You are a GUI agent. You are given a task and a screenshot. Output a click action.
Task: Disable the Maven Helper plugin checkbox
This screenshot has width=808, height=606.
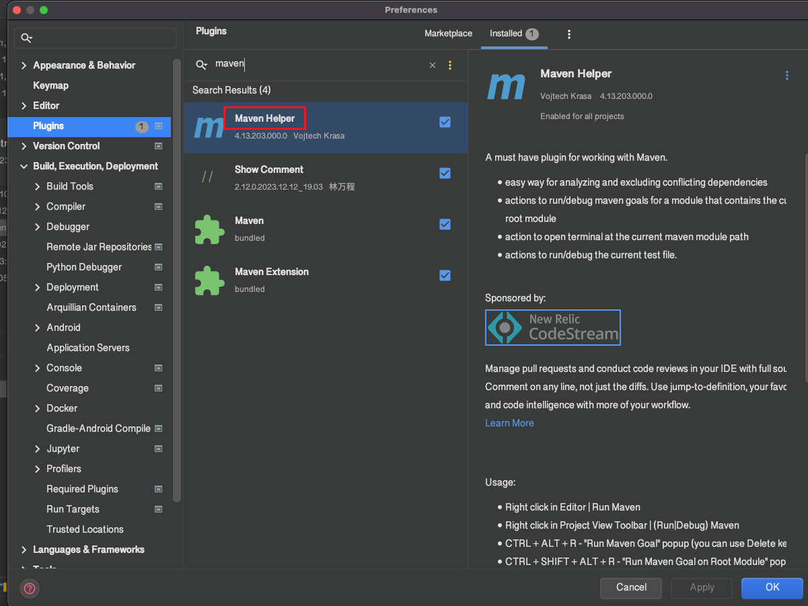click(445, 122)
